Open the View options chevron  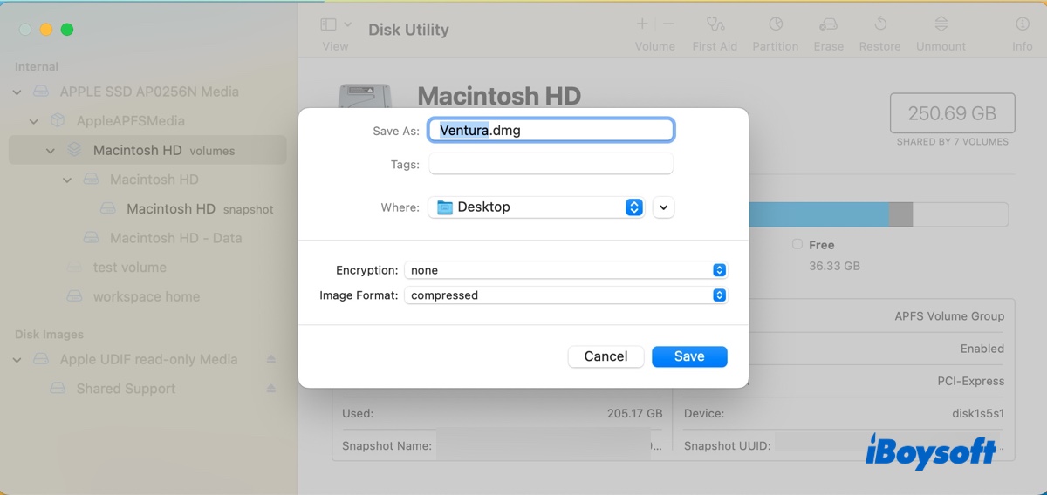pos(348,24)
